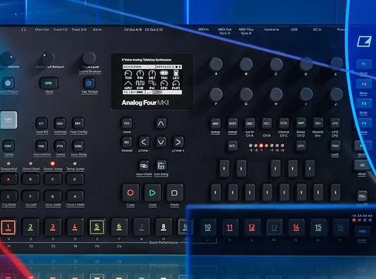This screenshot has height=279, width=376.
Task: Click the Down arrow key
Action: click(x=160, y=142)
